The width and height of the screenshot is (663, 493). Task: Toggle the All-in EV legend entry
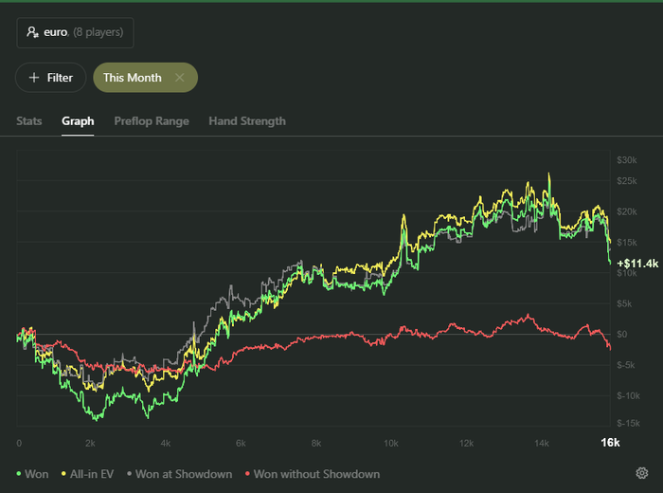87,474
